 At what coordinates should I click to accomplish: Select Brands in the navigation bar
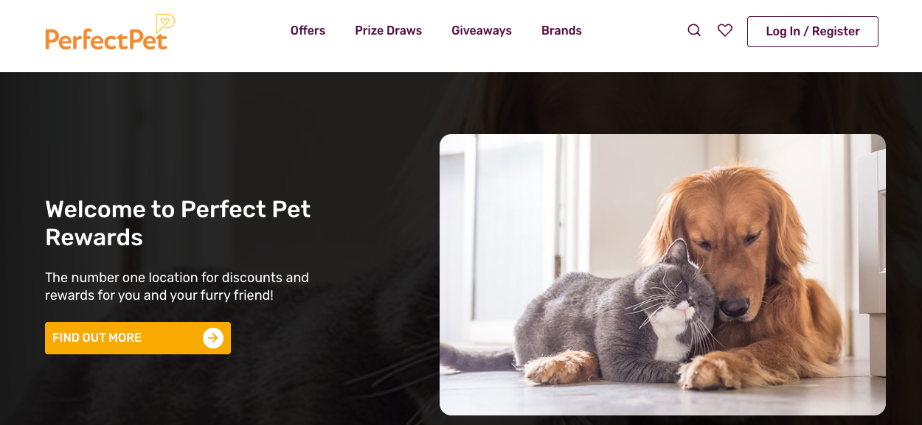561,31
